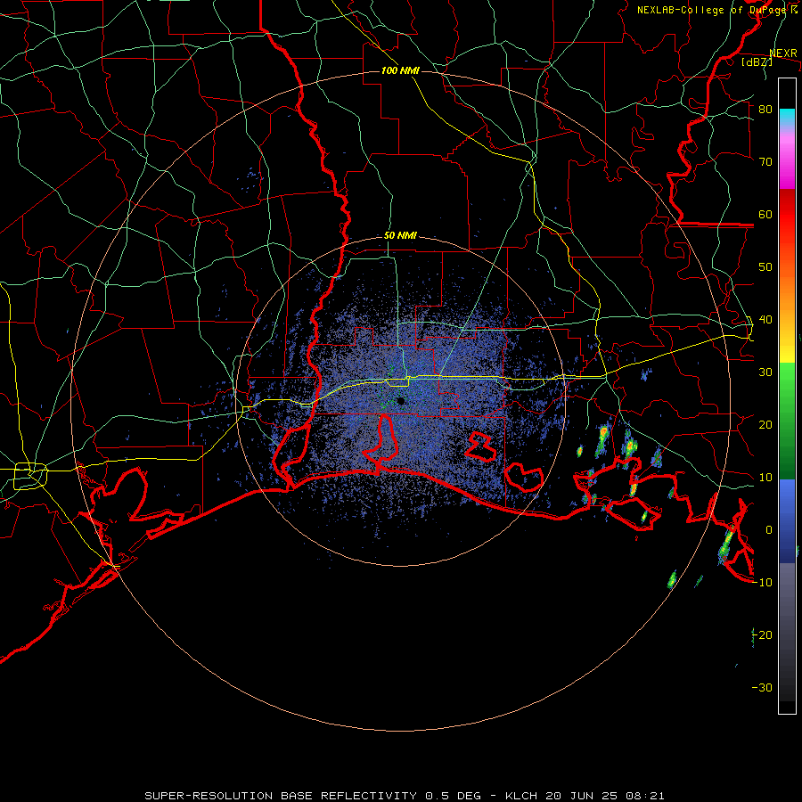The height and width of the screenshot is (802, 802).
Task: Click the 0 value on the dBZ scale
Action: pos(769,530)
